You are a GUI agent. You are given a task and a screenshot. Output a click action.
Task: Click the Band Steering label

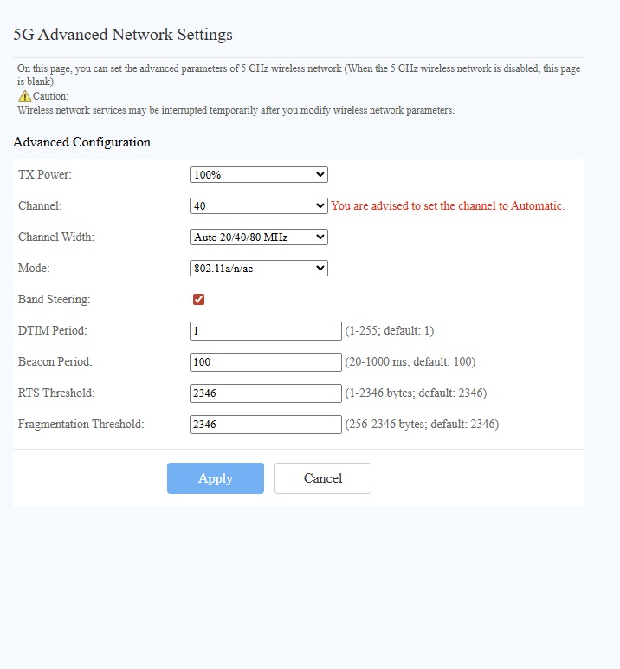(x=55, y=300)
